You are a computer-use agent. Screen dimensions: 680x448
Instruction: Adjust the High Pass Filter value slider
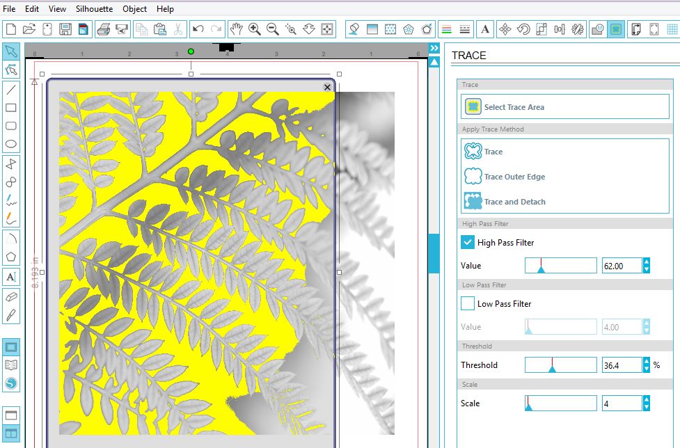coord(561,266)
